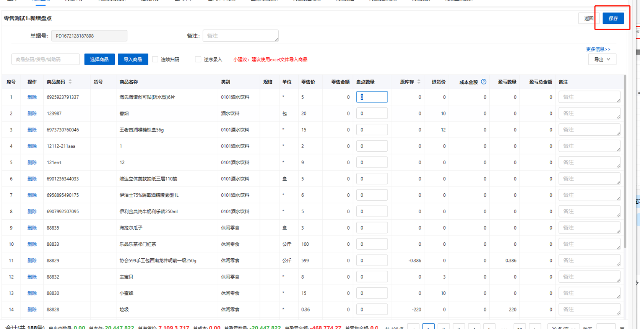Delete the 伊利金典纯牛奶 row
The image size is (640, 329).
point(32,211)
